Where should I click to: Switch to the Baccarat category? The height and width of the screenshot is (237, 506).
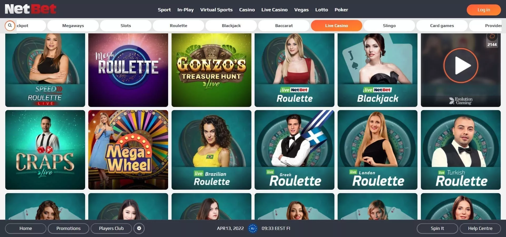tap(284, 26)
